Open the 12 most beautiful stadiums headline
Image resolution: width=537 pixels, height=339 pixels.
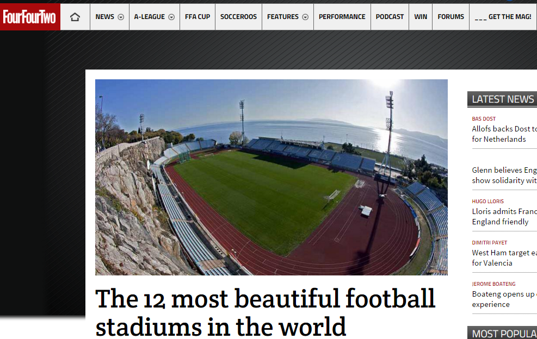265,312
